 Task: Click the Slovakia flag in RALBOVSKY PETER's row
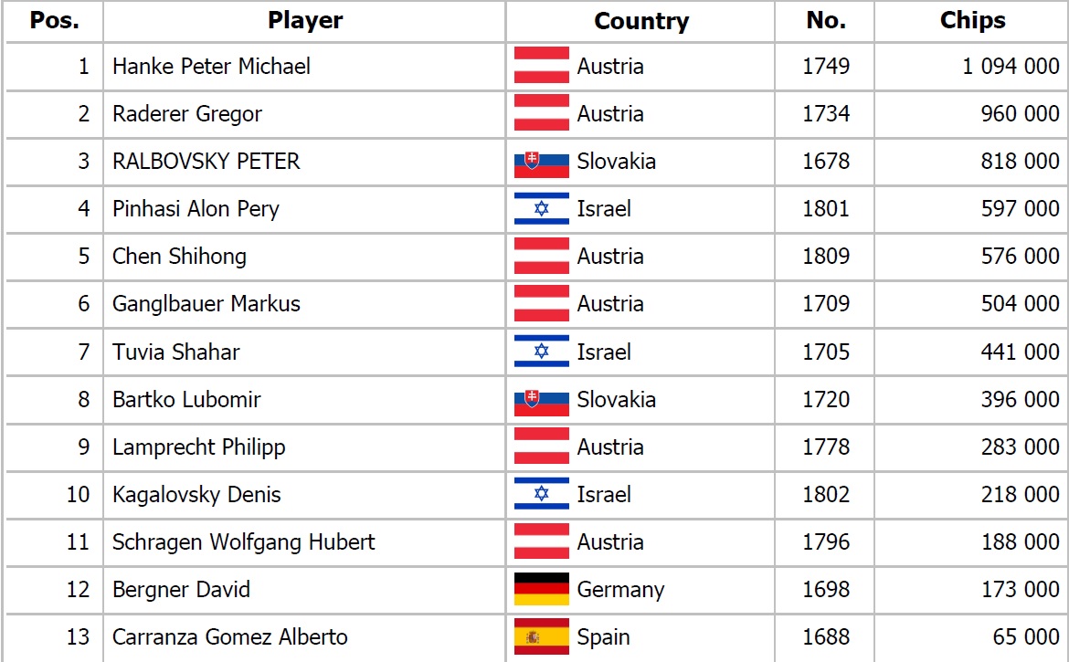(541, 161)
